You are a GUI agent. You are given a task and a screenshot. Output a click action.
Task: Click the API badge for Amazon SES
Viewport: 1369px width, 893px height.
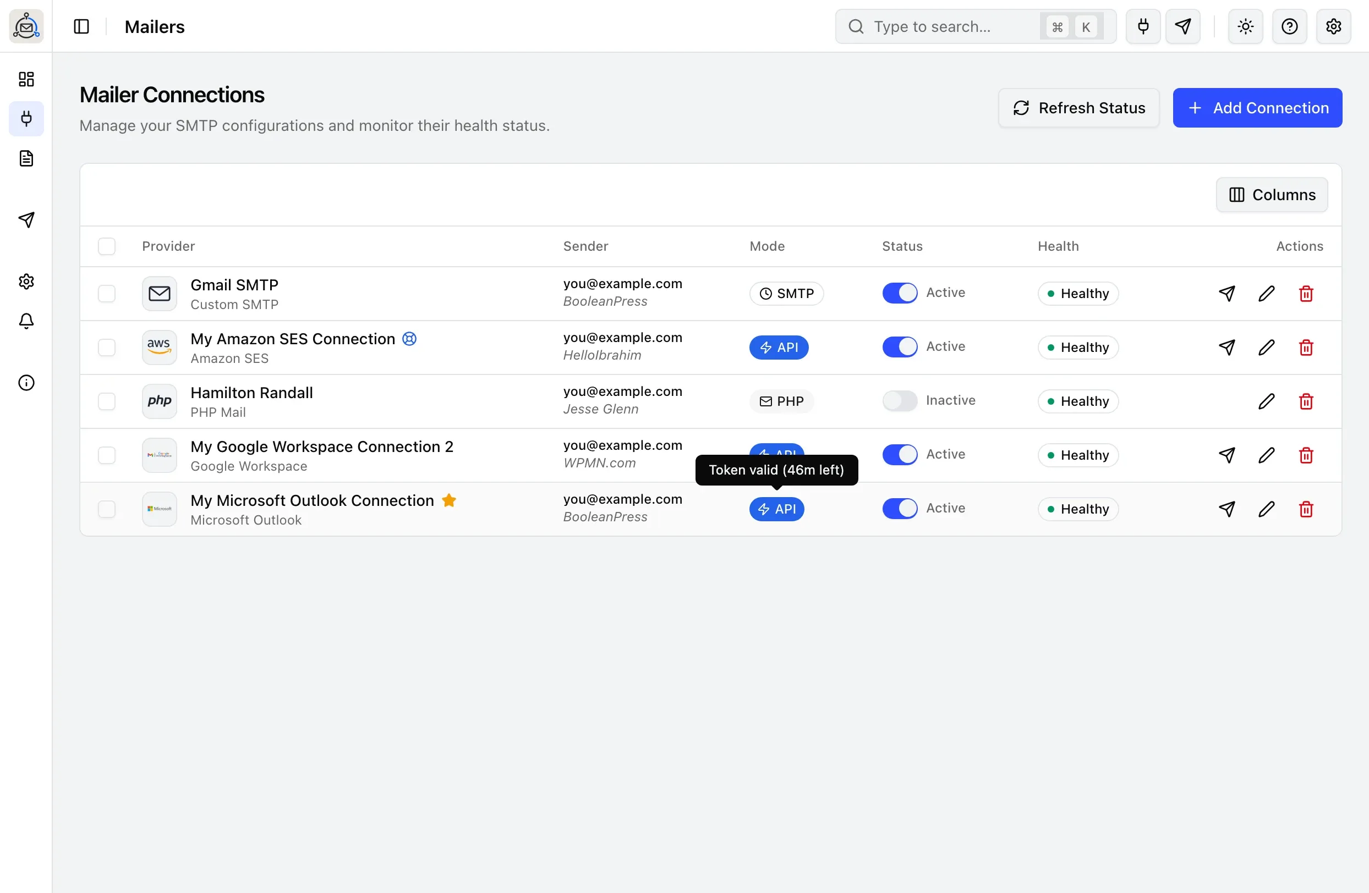[779, 348]
